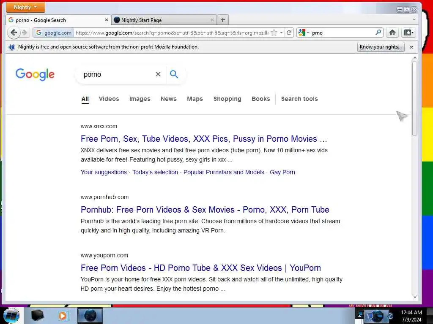433x324 pixels.
Task: Focus the URL address field
Action: click(172, 33)
